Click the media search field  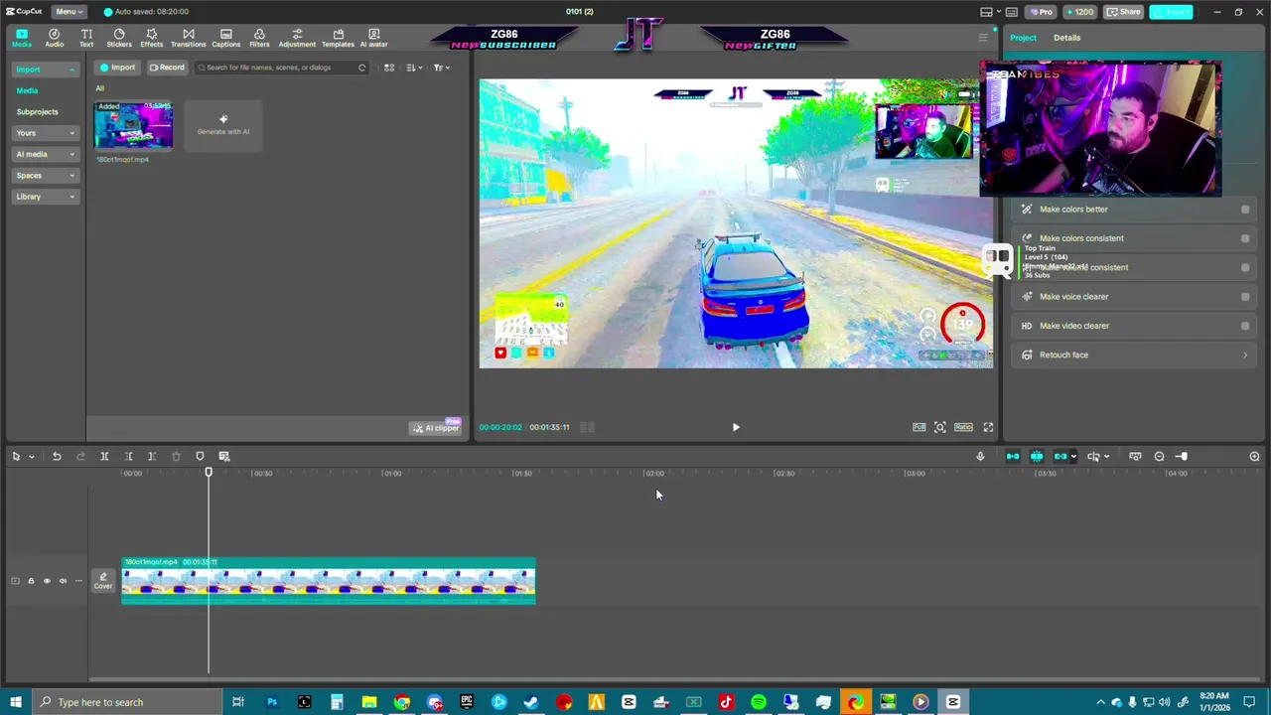(281, 68)
